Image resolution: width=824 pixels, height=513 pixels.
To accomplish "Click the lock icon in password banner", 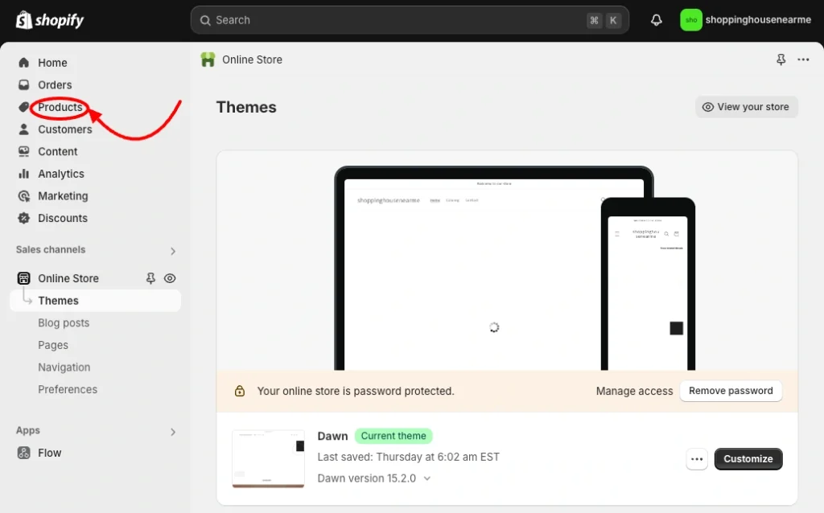I will click(240, 391).
